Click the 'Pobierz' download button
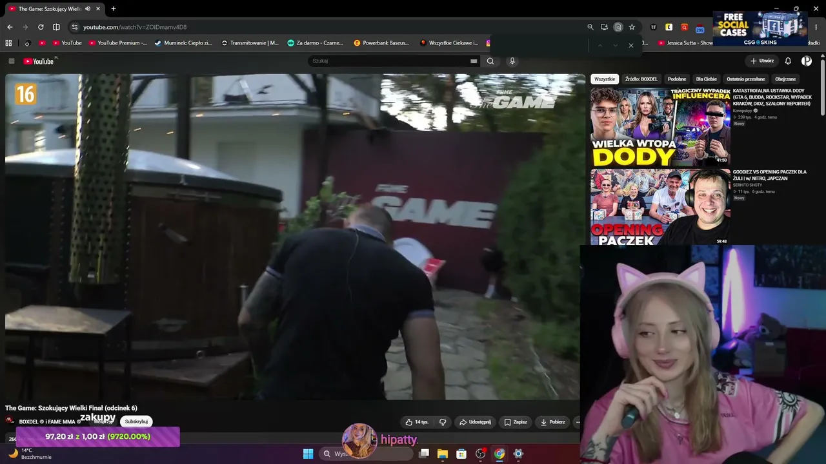The width and height of the screenshot is (826, 464). coord(553,422)
